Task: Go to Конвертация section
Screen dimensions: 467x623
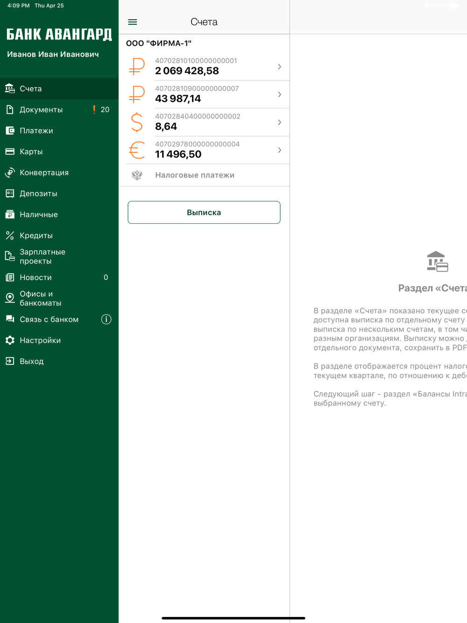Action: tap(59, 172)
